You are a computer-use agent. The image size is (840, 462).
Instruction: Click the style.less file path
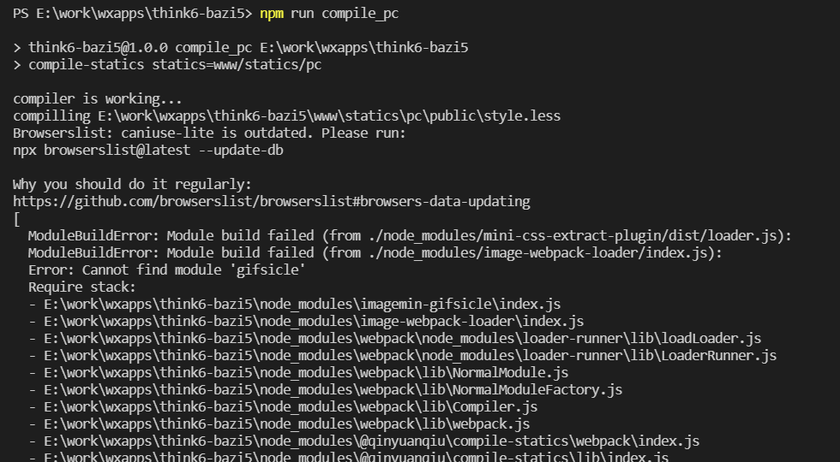pos(329,116)
